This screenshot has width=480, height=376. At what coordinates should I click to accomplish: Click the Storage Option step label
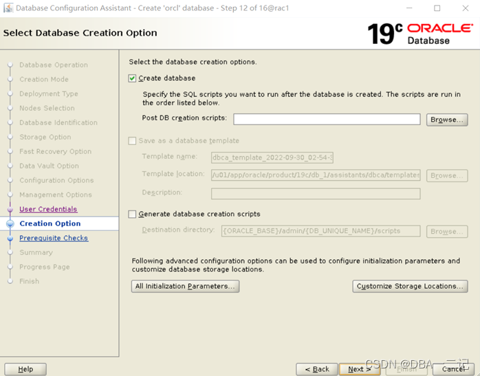(x=45, y=137)
